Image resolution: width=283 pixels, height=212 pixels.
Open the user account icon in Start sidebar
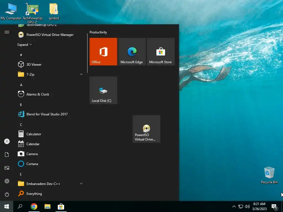(7, 141)
